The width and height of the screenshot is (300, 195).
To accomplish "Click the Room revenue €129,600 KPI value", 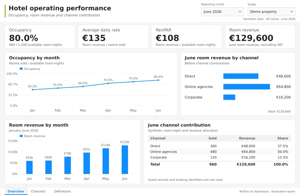I will [251, 38].
